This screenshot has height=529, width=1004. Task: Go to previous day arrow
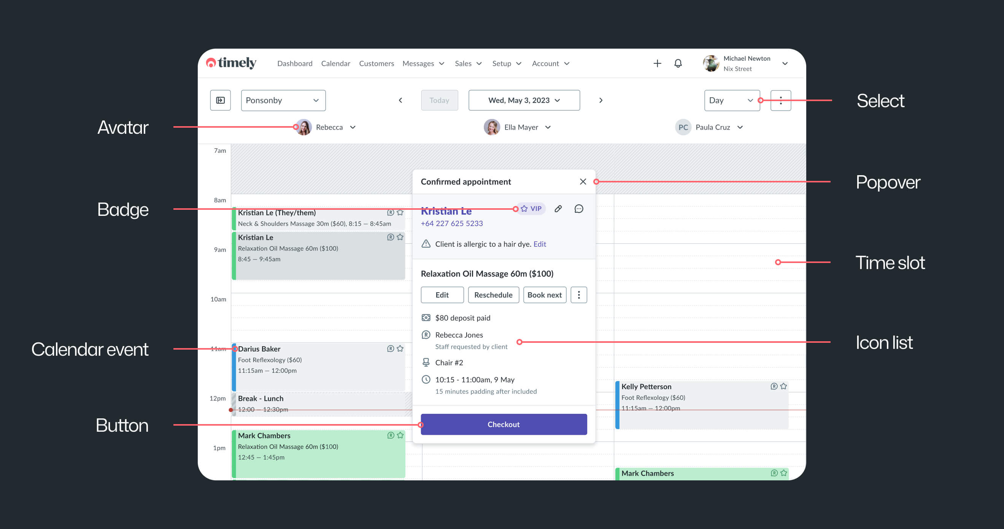click(400, 100)
